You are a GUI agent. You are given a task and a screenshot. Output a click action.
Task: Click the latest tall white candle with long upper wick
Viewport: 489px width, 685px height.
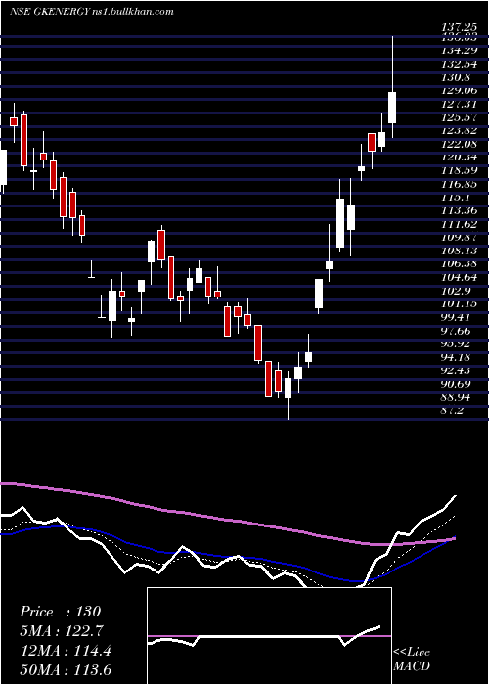click(x=392, y=108)
